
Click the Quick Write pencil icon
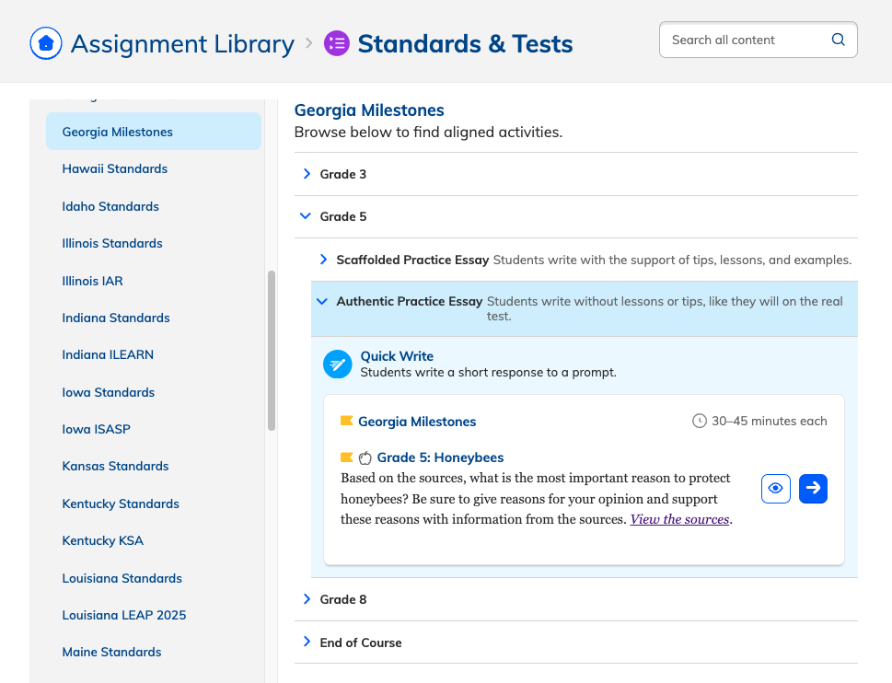337,364
